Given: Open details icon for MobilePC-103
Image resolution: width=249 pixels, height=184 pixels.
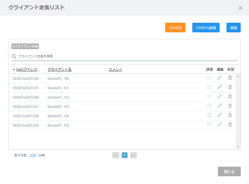Looking at the screenshot, I should click(x=209, y=106).
